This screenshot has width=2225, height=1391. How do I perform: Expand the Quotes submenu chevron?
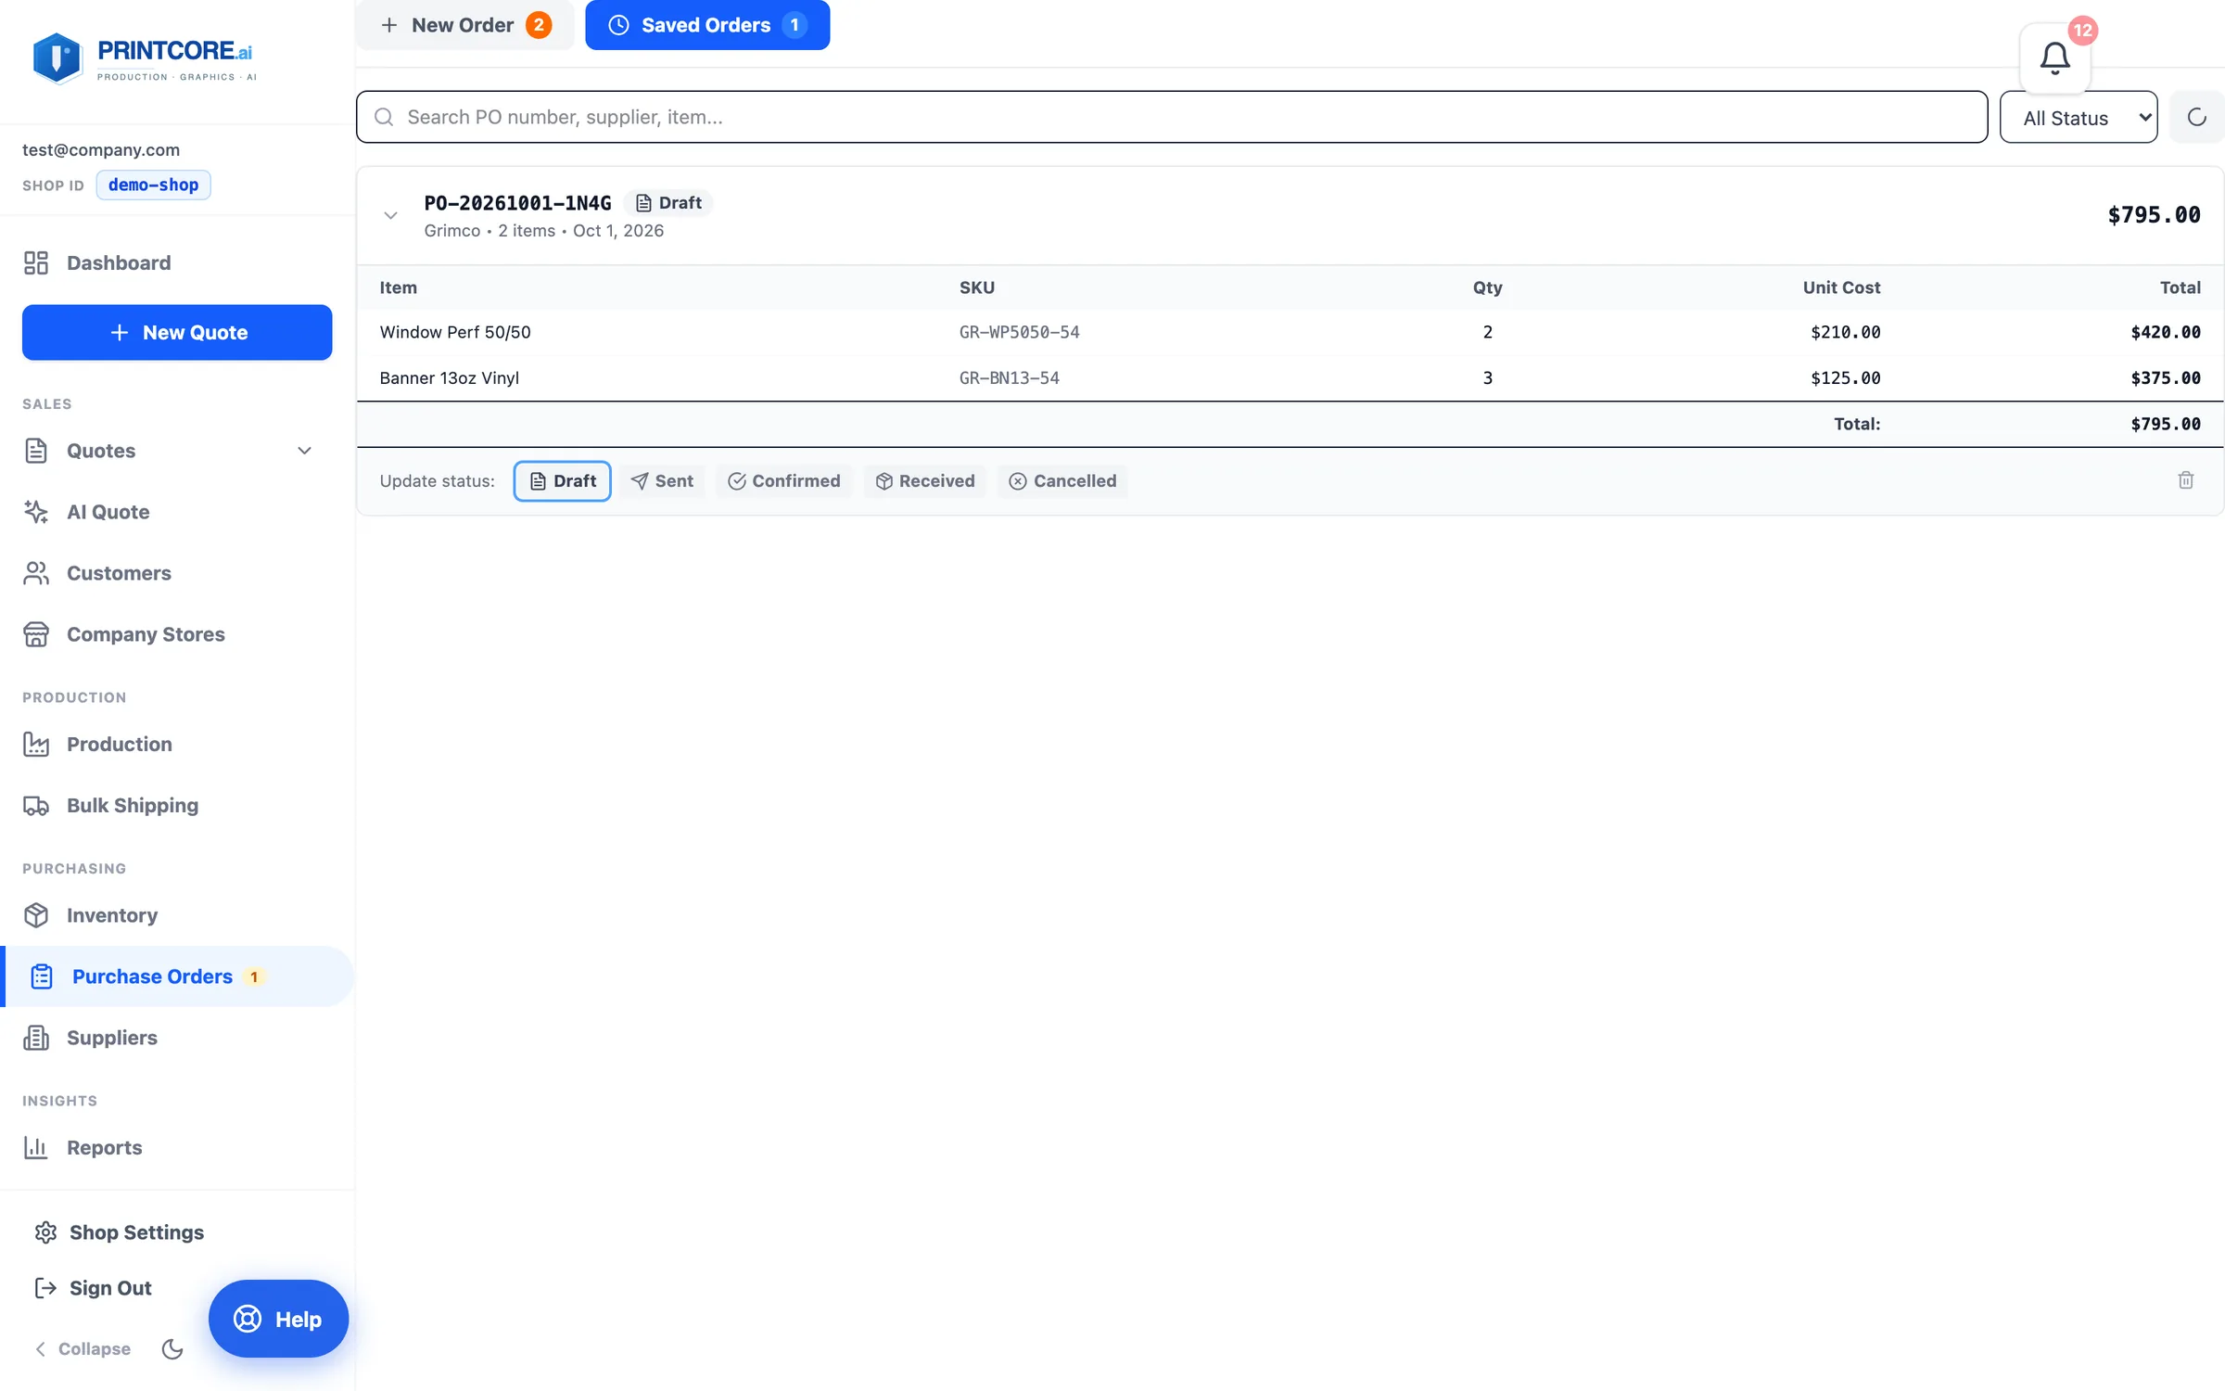pyautogui.click(x=304, y=451)
